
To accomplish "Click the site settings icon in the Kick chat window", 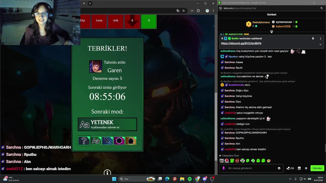I will 220,8.
